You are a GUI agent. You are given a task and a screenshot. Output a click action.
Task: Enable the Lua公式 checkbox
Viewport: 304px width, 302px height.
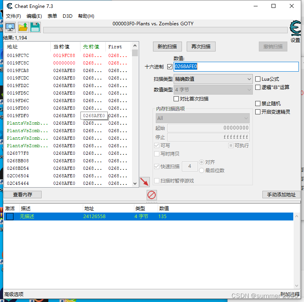pyautogui.click(x=258, y=79)
